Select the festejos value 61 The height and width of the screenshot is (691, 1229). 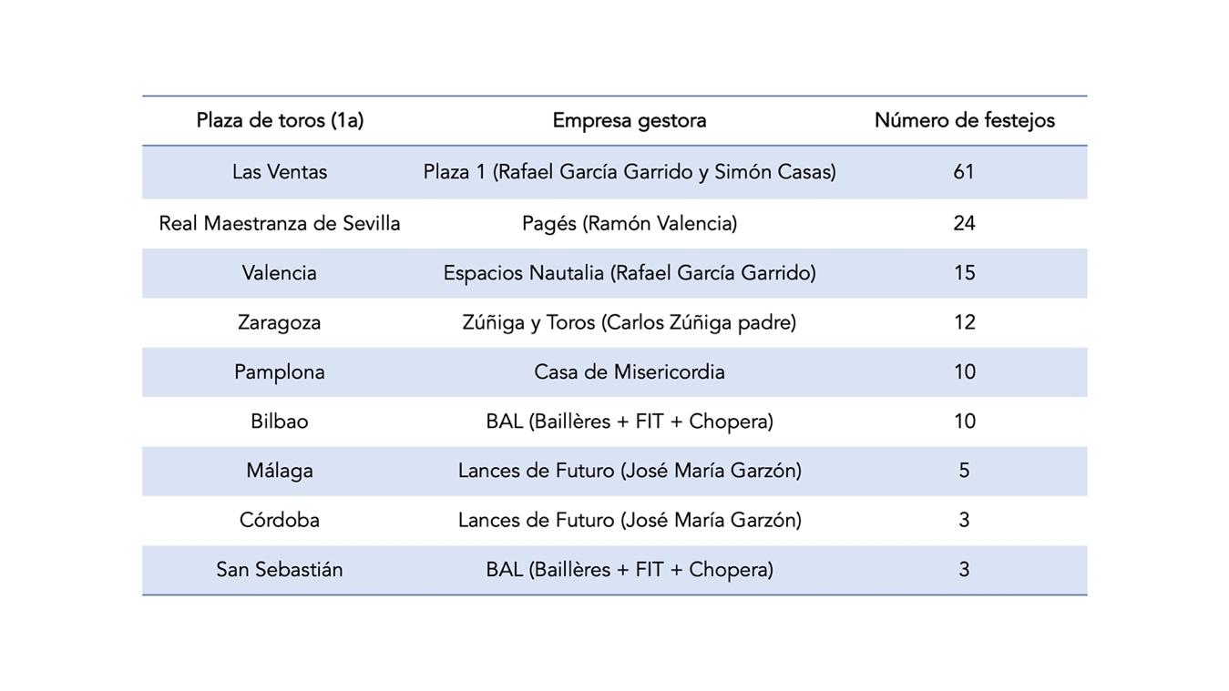click(964, 172)
